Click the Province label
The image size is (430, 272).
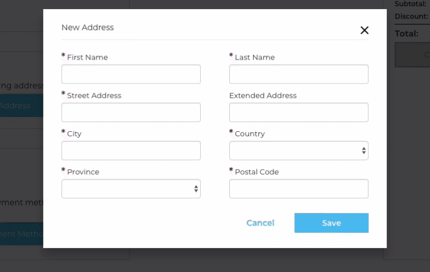[83, 172]
